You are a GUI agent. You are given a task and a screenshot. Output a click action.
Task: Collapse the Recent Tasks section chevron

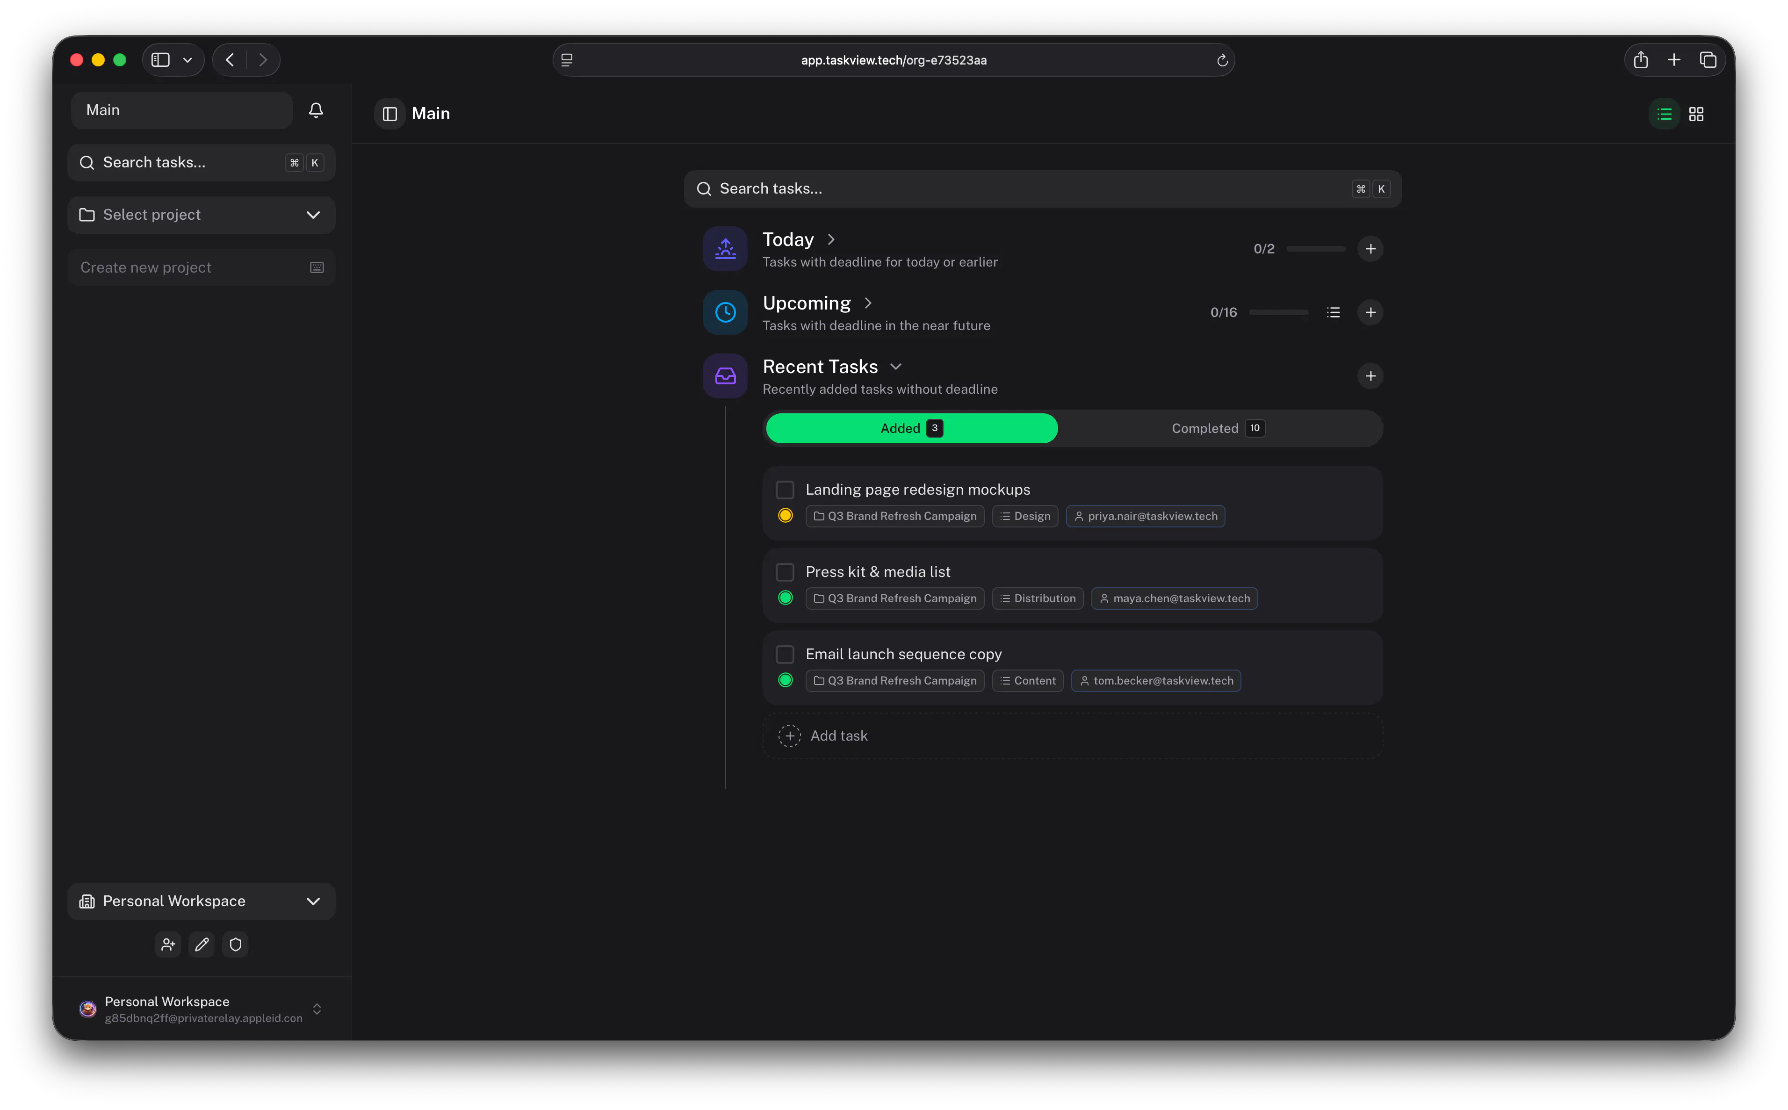tap(895, 366)
